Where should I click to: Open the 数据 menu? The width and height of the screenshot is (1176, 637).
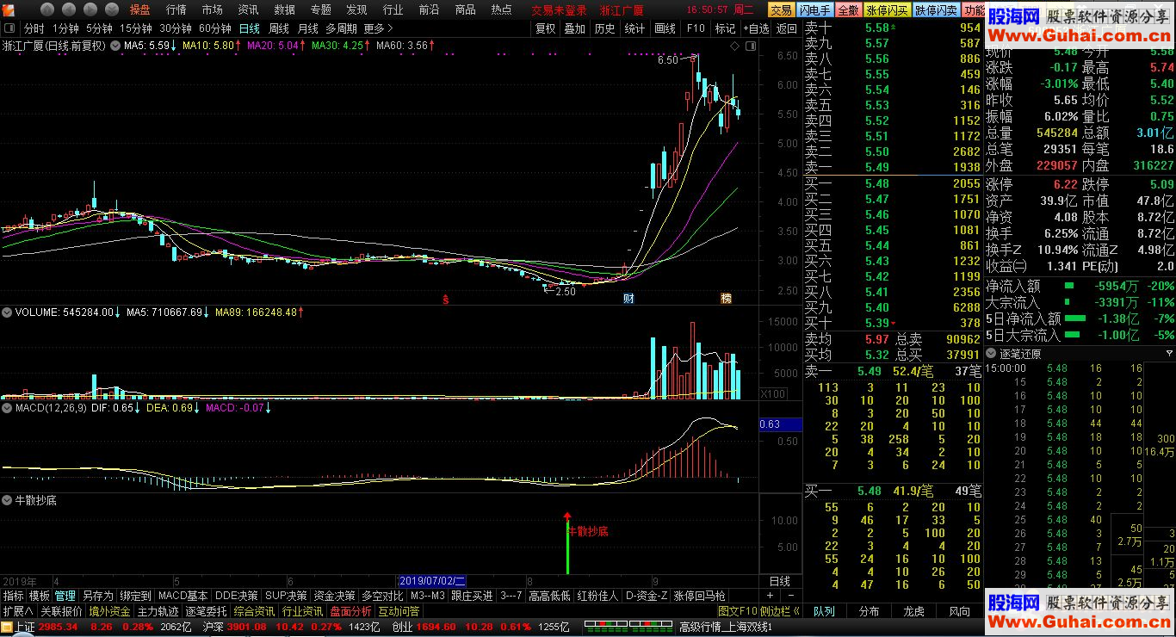point(284,10)
